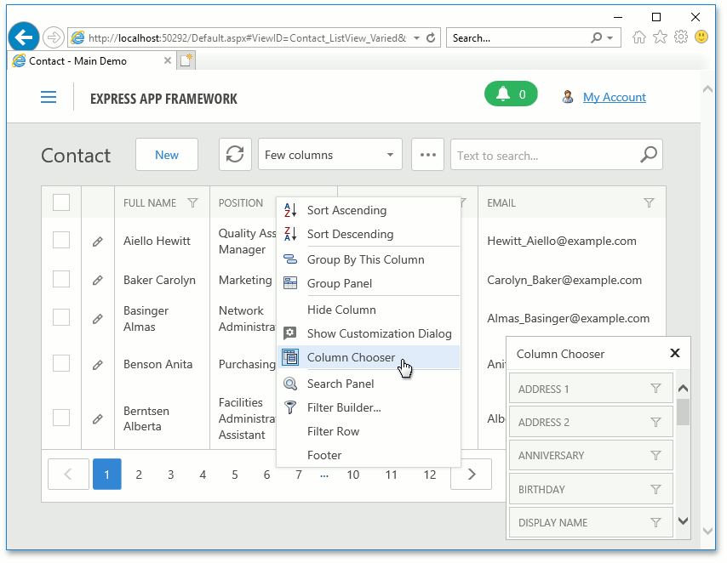Select Sort Ascending menu item
Viewport: 727px width, 563px height.
click(x=369, y=210)
